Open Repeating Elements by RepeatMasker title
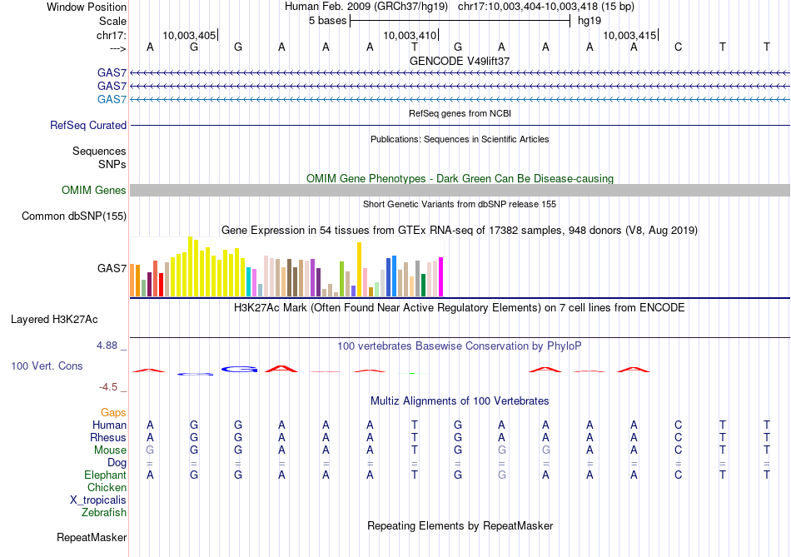Image resolution: width=791 pixels, height=557 pixels. pyautogui.click(x=460, y=526)
